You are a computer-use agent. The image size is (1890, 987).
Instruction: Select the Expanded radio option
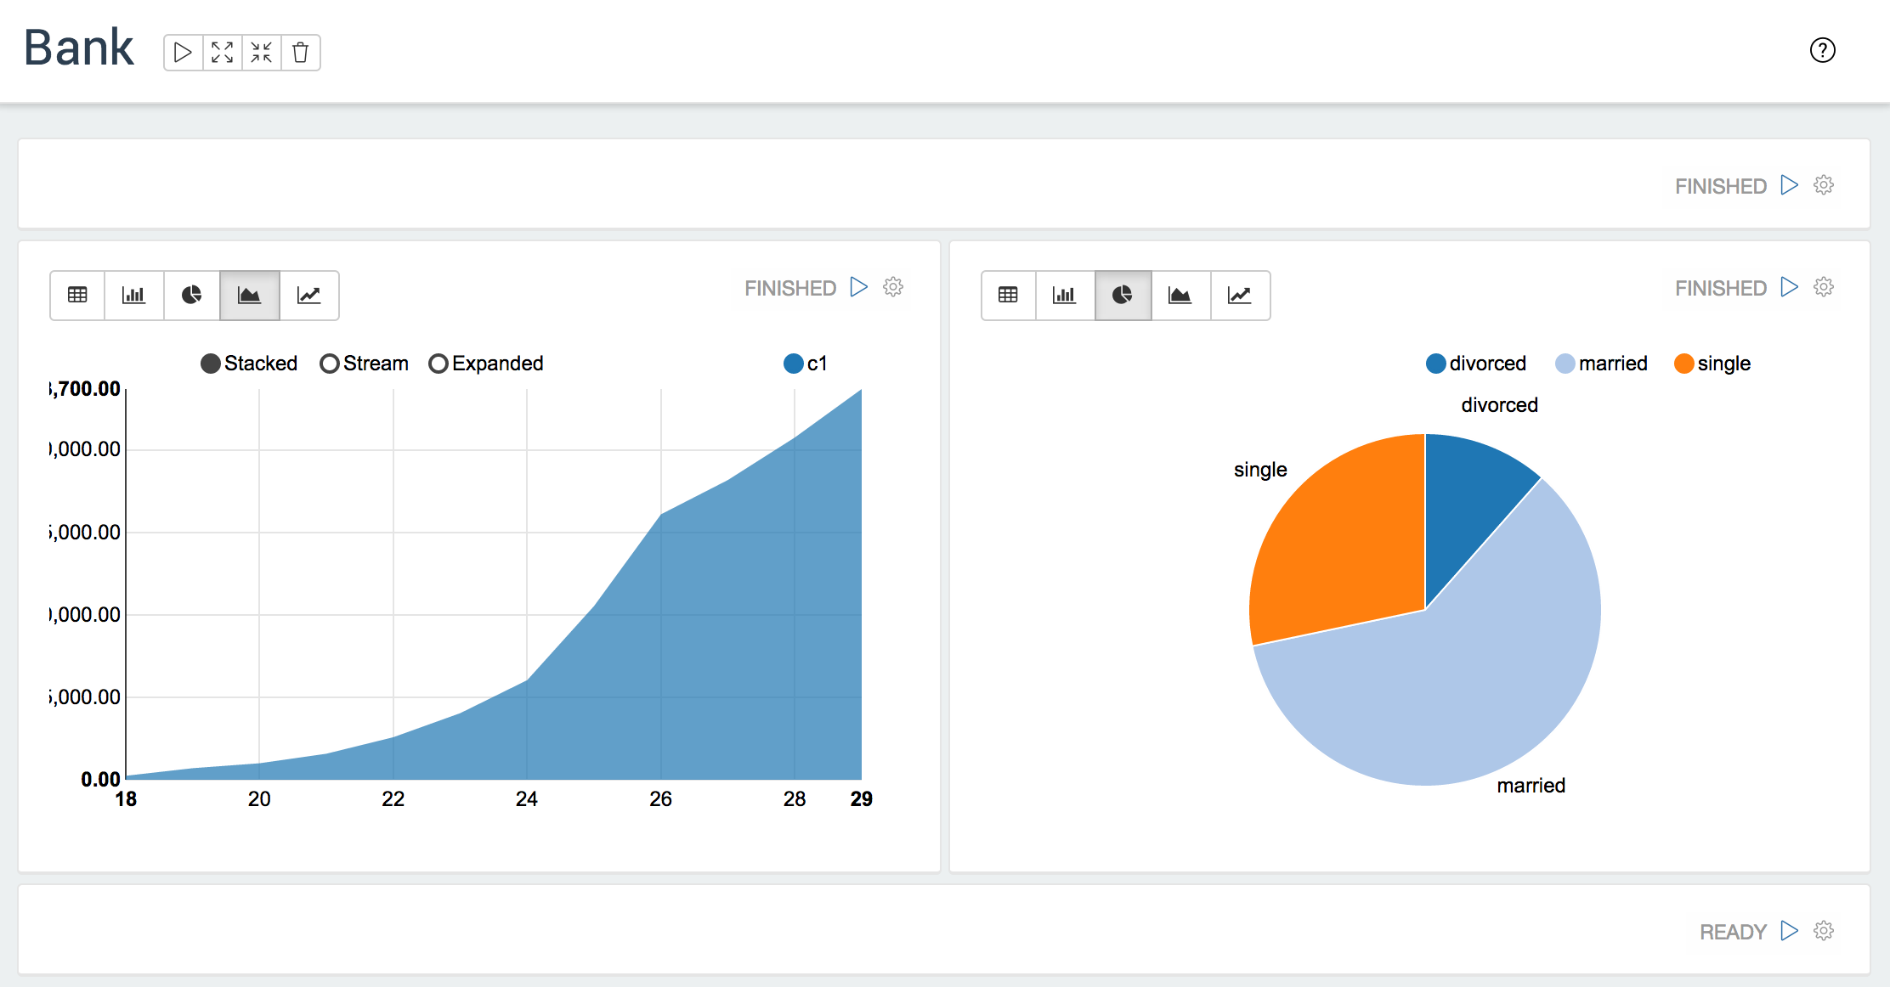439,364
